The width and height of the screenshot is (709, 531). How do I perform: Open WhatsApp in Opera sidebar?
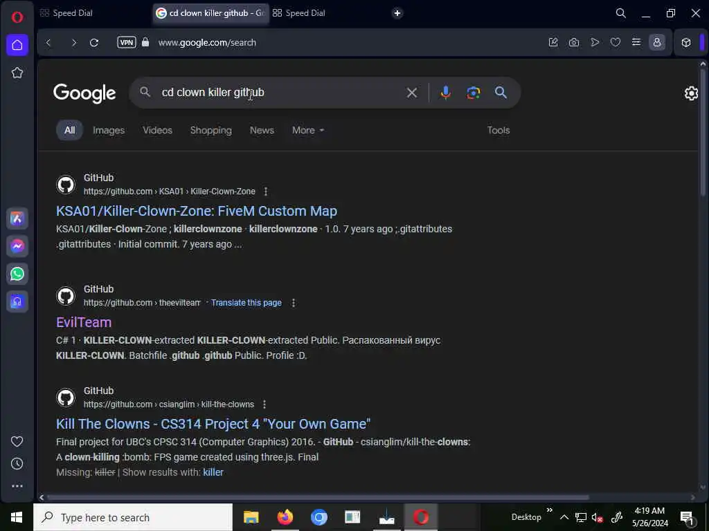pyautogui.click(x=17, y=274)
